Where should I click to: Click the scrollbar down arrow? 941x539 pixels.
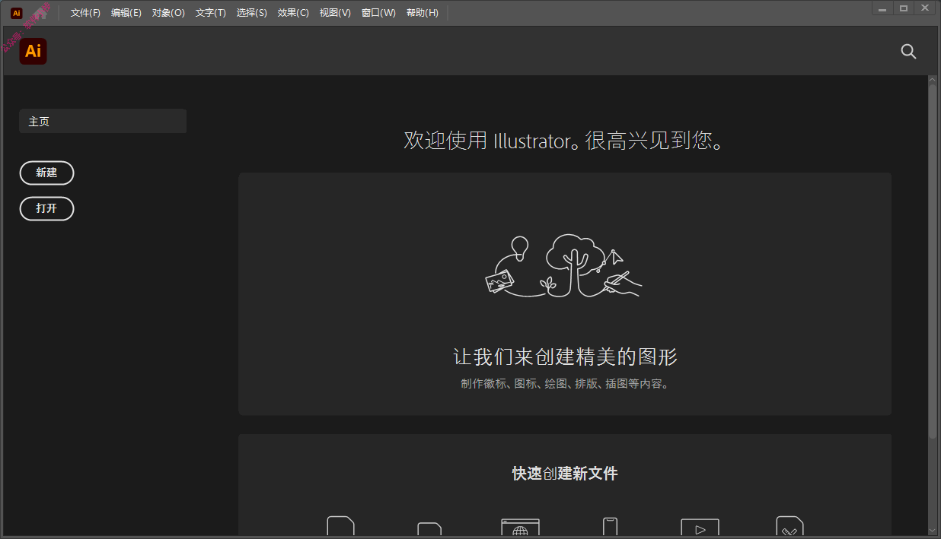coord(933,530)
